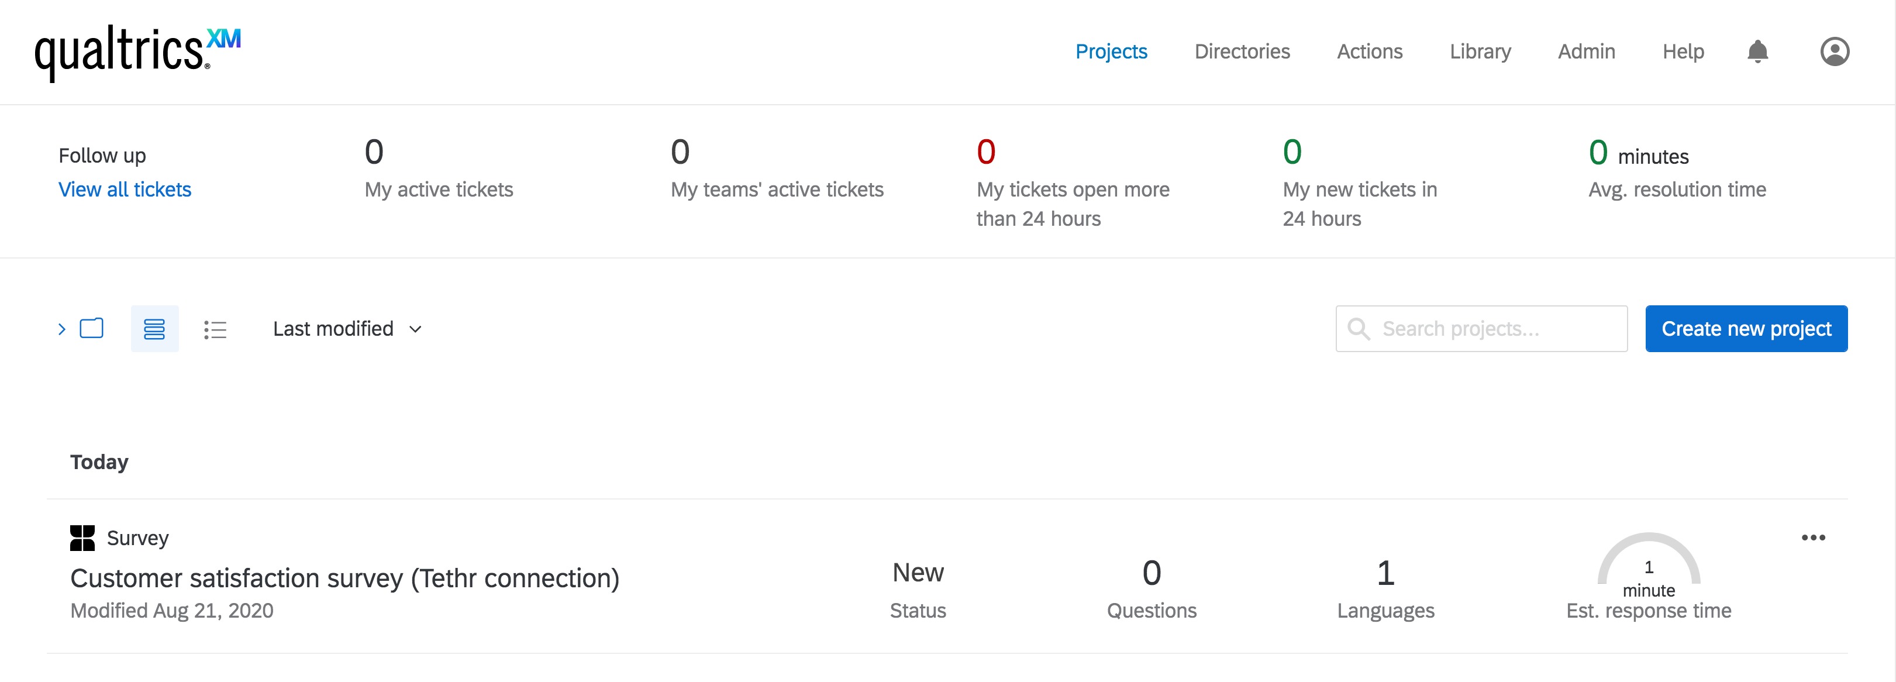This screenshot has height=682, width=1896.
Task: Click the search magnifier icon
Action: point(1358,329)
